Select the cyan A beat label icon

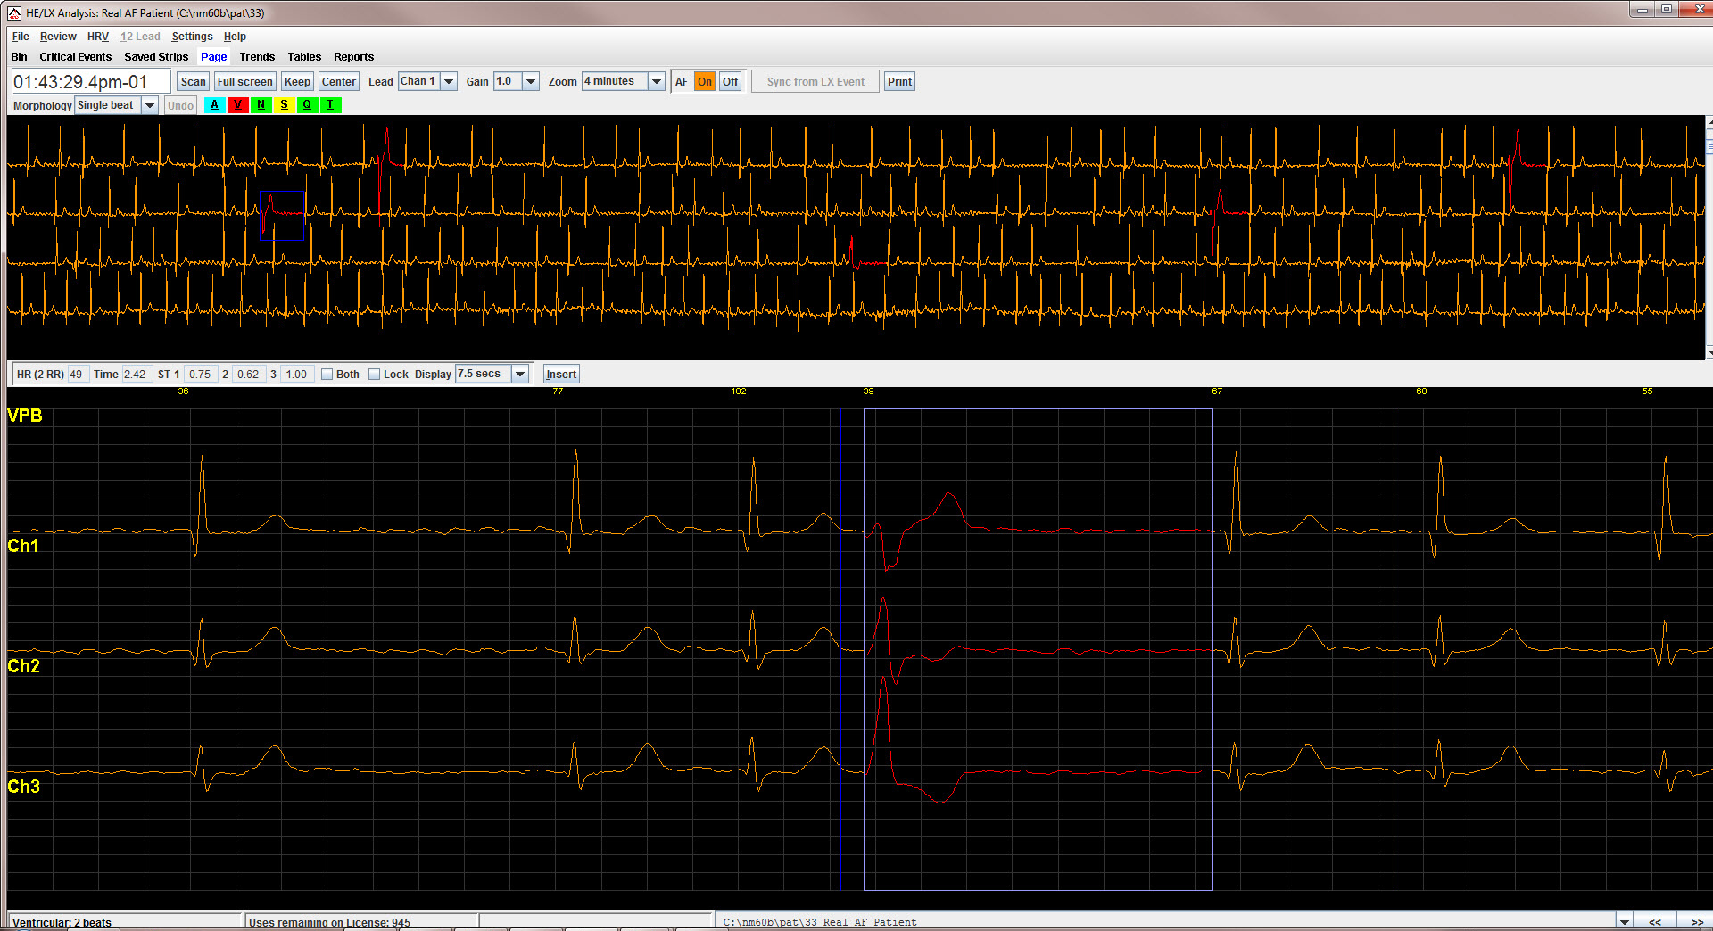pyautogui.click(x=214, y=105)
